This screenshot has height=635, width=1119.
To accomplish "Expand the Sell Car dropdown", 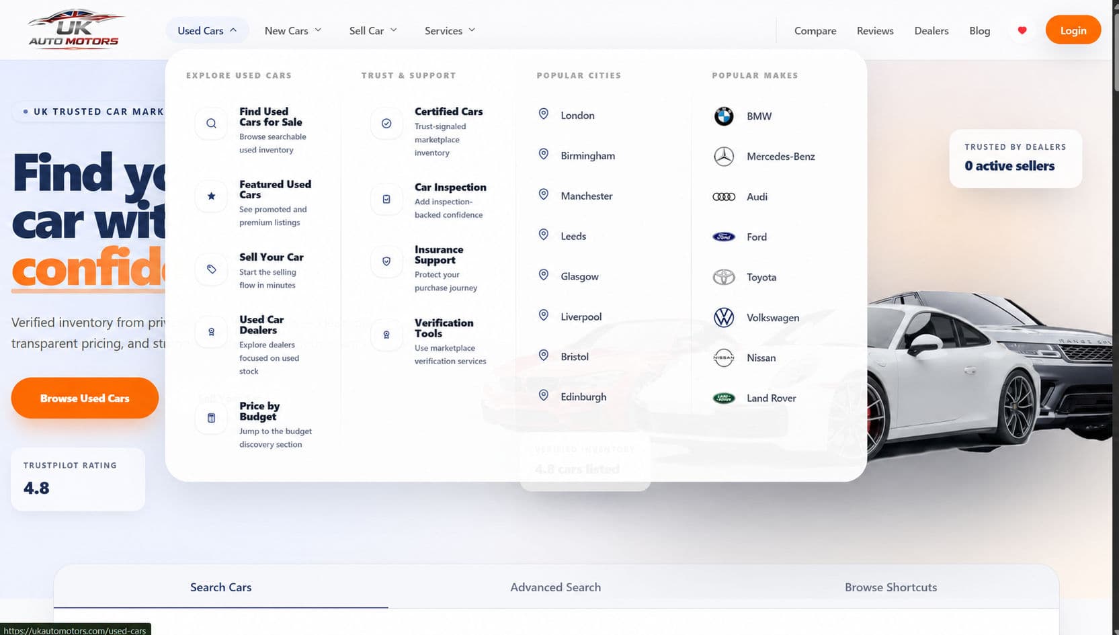I will tap(373, 30).
